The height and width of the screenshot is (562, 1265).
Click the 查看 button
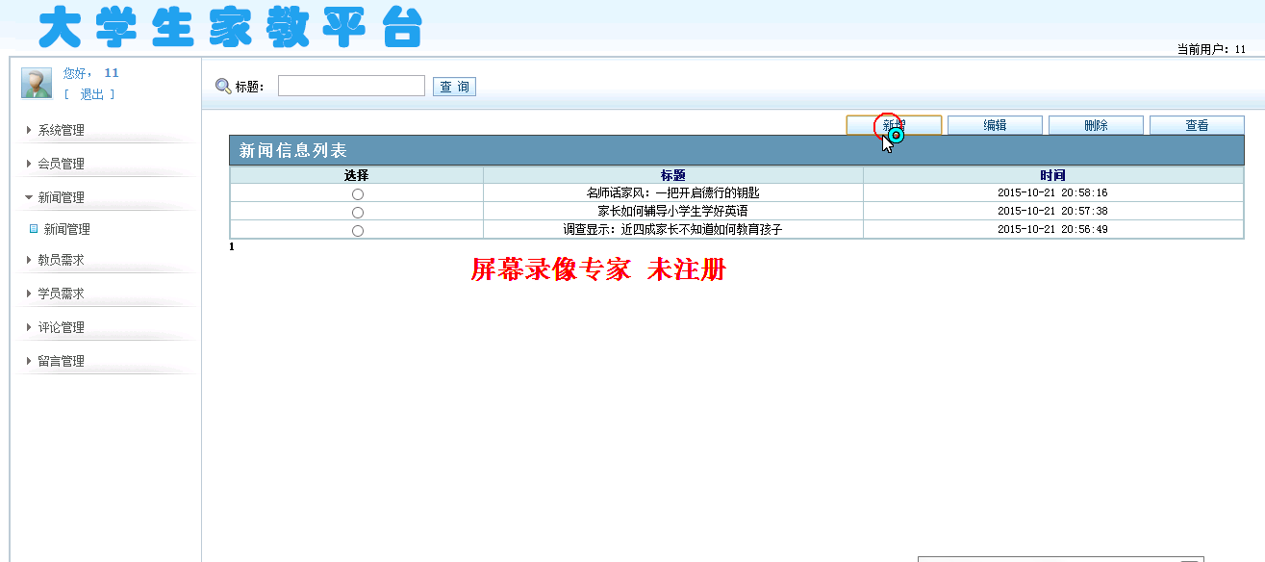coord(1197,125)
